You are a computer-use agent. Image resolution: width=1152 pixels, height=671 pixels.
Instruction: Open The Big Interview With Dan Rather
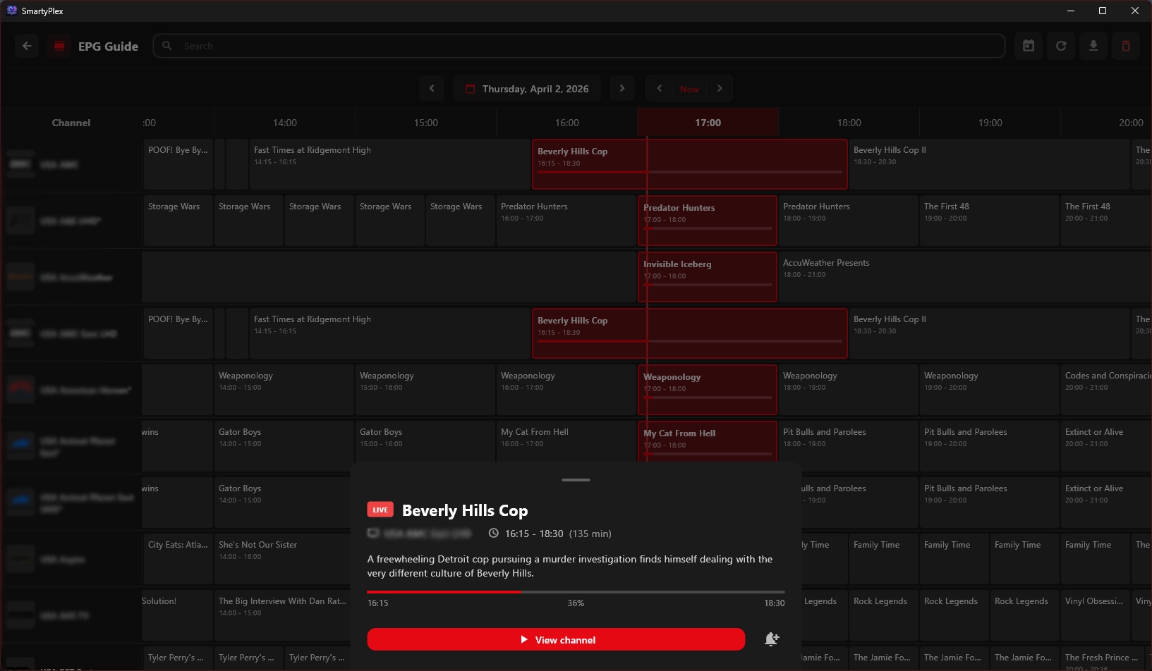pyautogui.click(x=283, y=615)
